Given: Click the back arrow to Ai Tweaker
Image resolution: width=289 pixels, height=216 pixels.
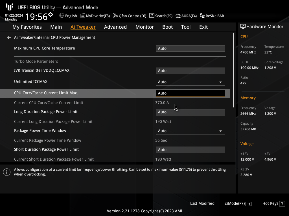Looking at the screenshot, I should pyautogui.click(x=9, y=38).
